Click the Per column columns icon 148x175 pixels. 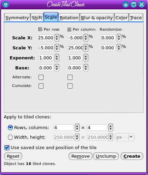point(69,29)
